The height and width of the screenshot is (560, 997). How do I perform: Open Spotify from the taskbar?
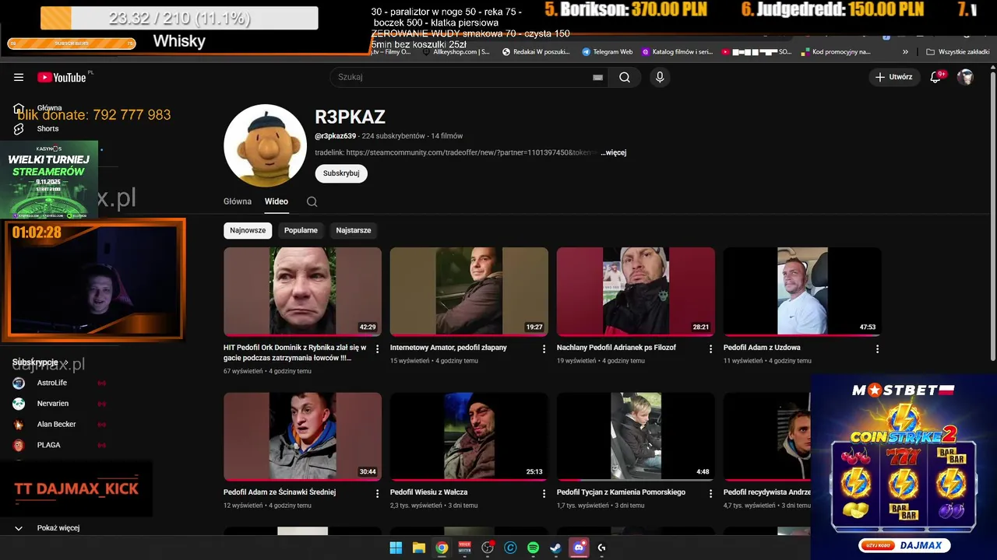pyautogui.click(x=533, y=548)
